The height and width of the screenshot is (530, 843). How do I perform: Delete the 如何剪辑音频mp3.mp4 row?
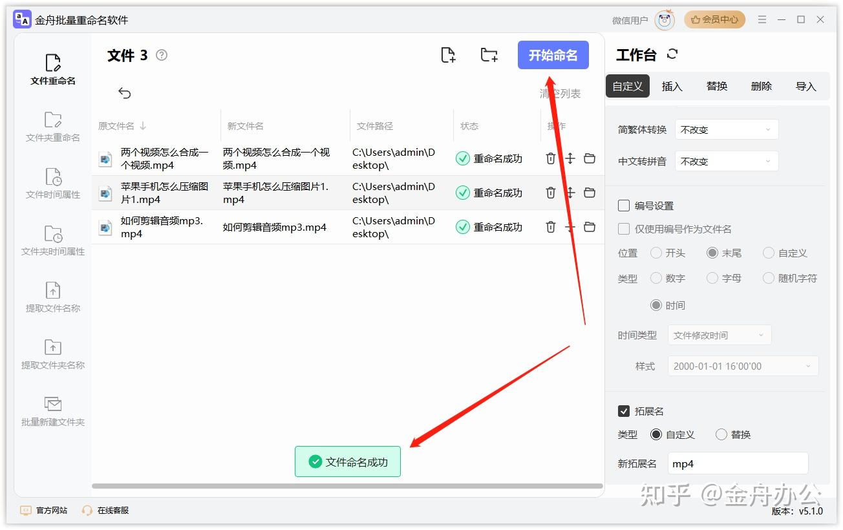(x=551, y=227)
